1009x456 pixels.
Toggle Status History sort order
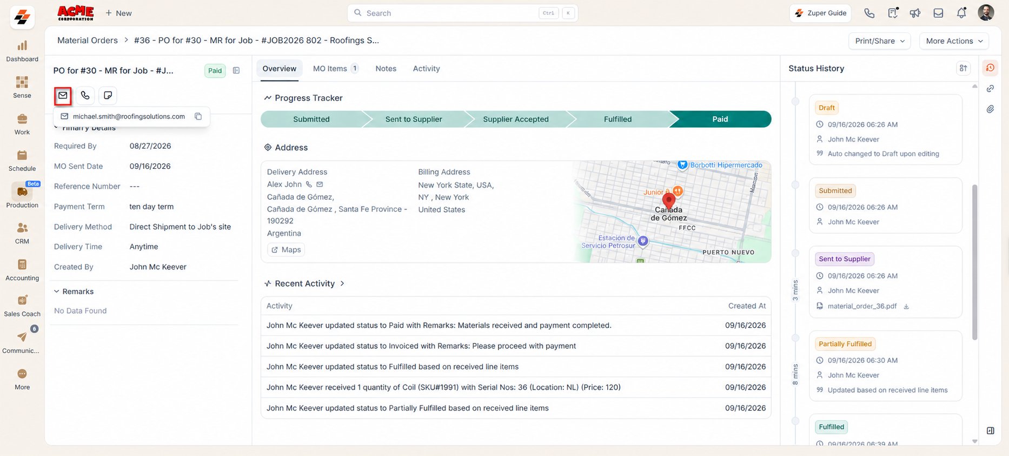point(963,68)
